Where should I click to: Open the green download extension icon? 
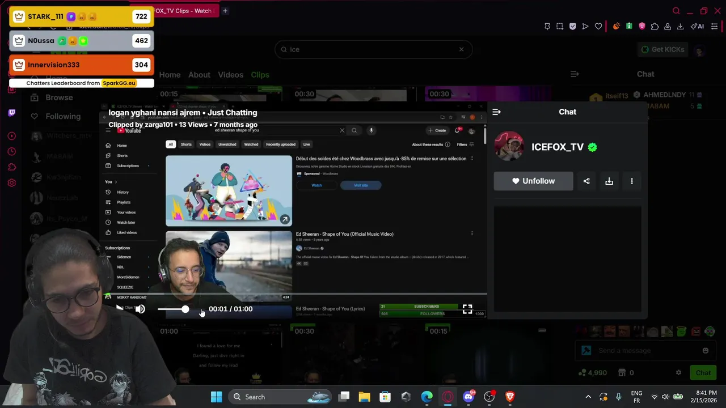tap(629, 26)
